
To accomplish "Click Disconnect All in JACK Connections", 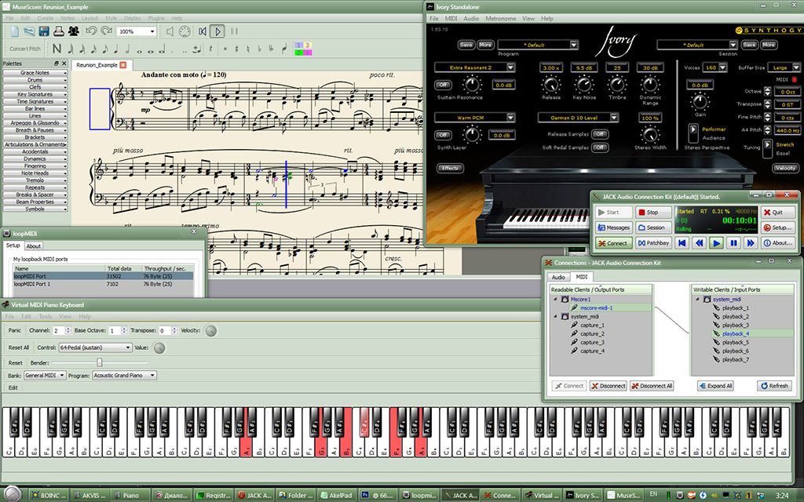I will (x=652, y=386).
